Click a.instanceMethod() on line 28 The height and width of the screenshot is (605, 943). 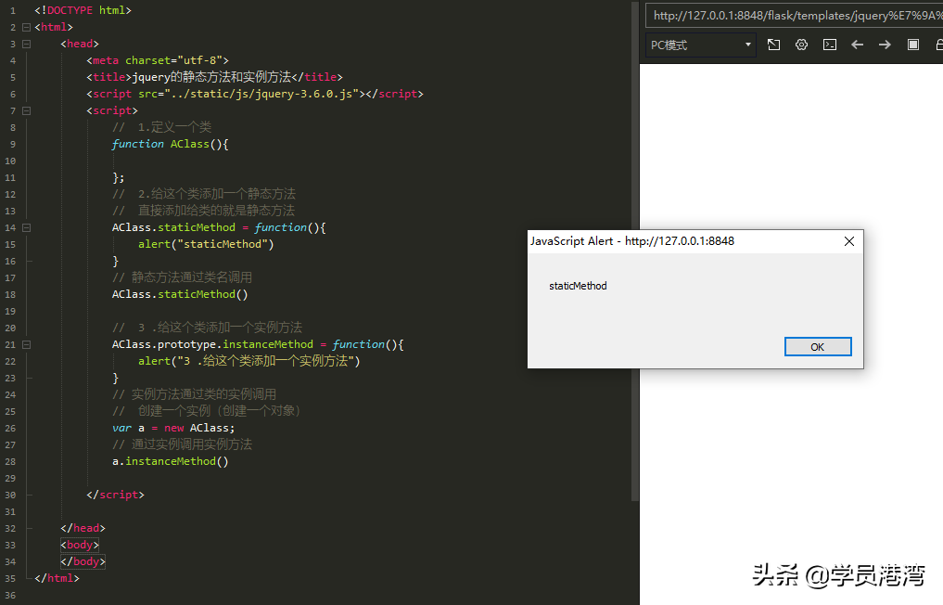[171, 461]
